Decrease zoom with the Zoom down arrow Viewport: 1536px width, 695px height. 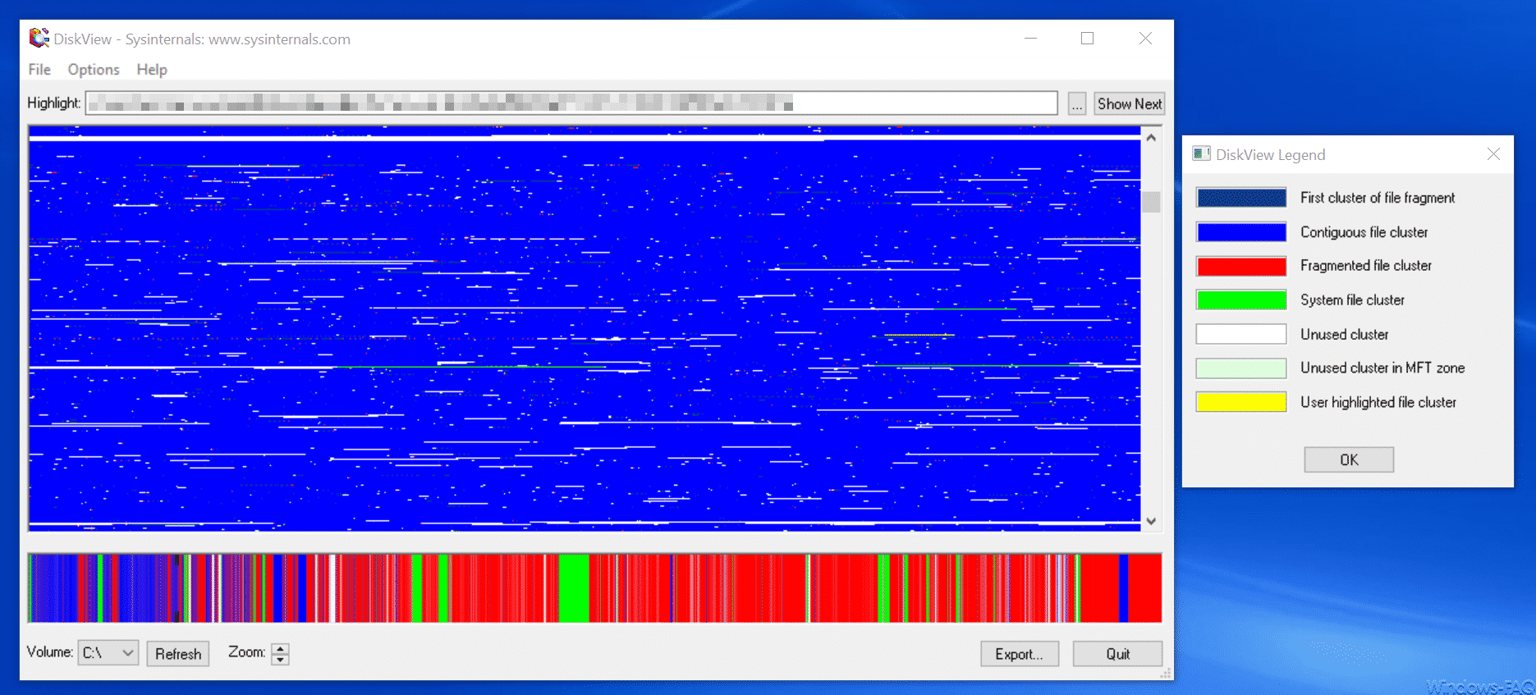pyautogui.click(x=281, y=659)
